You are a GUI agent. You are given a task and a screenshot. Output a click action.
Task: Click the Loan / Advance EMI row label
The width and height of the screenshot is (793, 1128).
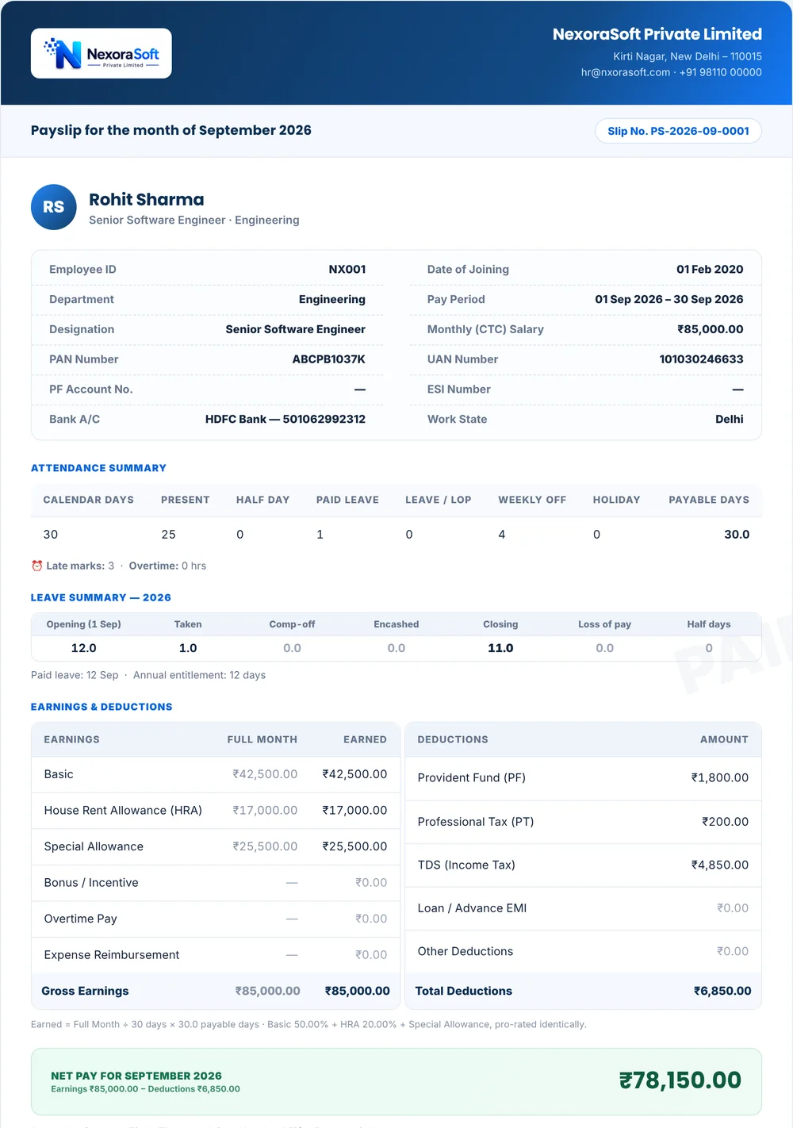pyautogui.click(x=473, y=908)
